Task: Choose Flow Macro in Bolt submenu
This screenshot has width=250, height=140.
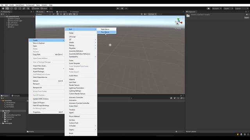Action: (107, 32)
